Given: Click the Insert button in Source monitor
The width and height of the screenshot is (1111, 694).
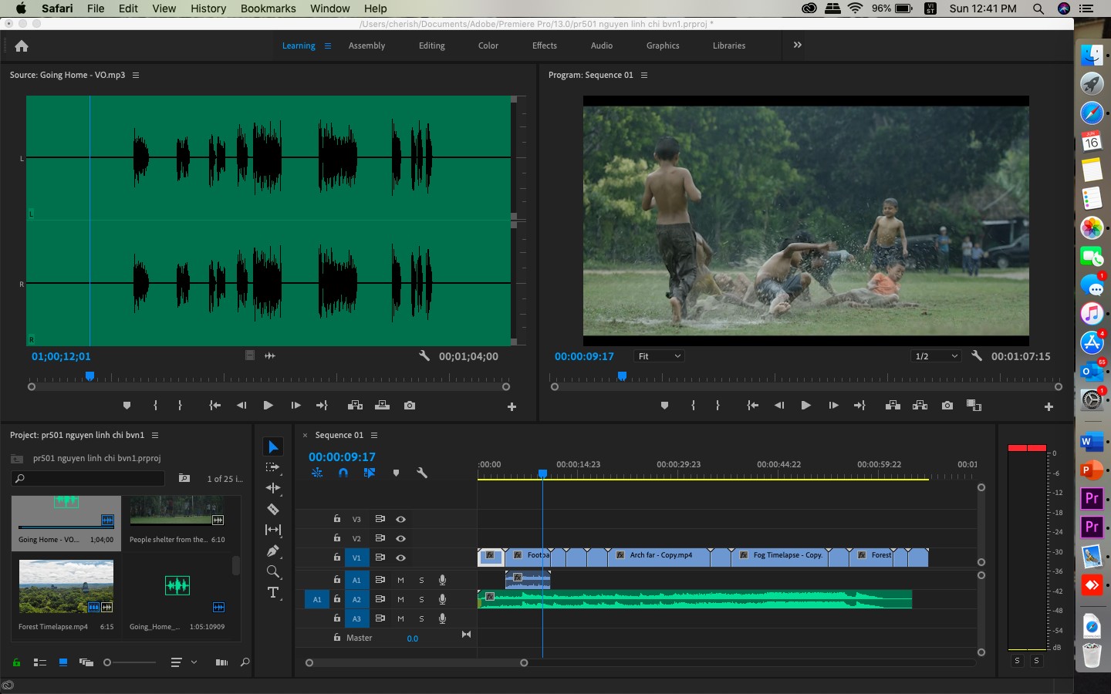Looking at the screenshot, I should 355,406.
